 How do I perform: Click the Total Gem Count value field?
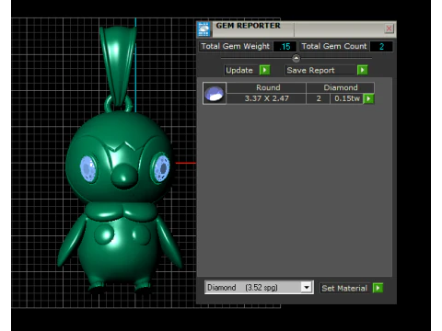(381, 47)
